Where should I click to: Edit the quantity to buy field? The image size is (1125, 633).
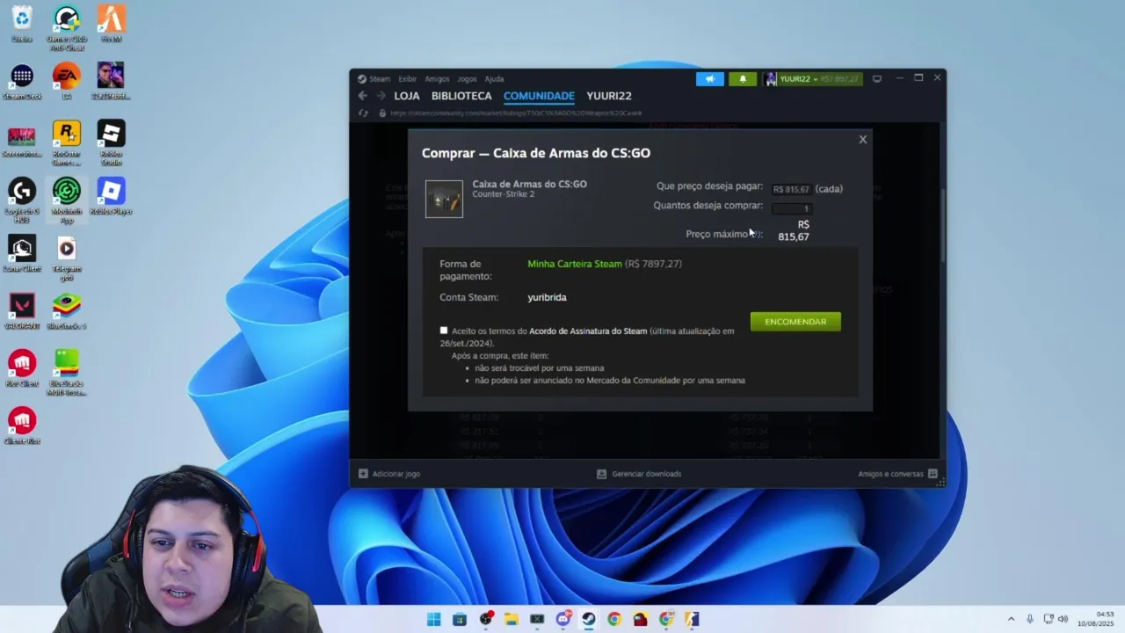pyautogui.click(x=791, y=208)
